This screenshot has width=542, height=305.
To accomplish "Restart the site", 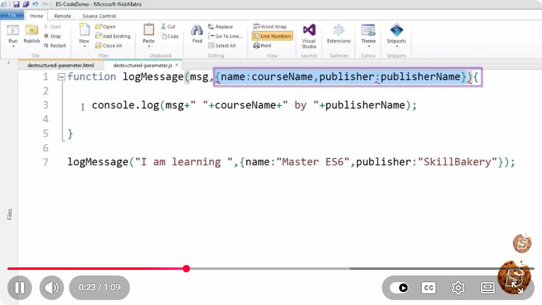I will click(55, 46).
